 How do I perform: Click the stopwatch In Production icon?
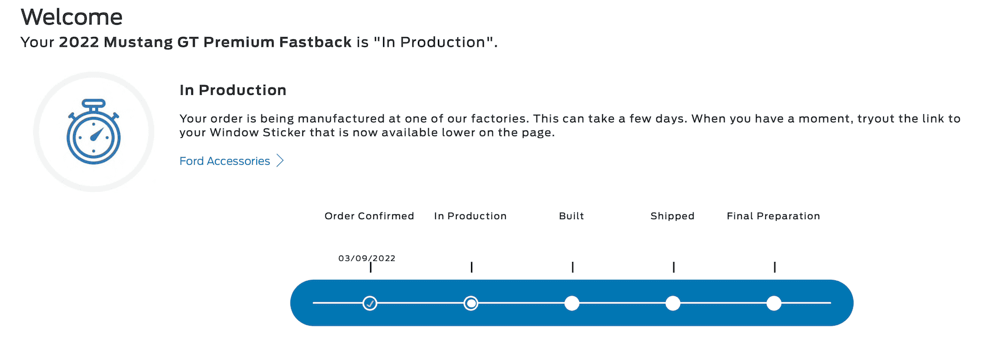click(94, 132)
